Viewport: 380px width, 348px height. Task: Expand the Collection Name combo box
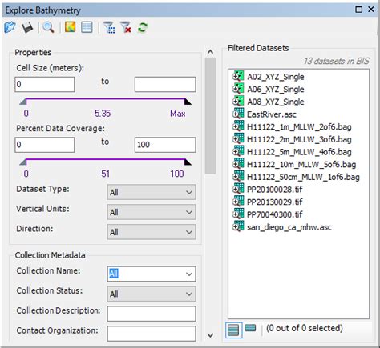point(152,274)
